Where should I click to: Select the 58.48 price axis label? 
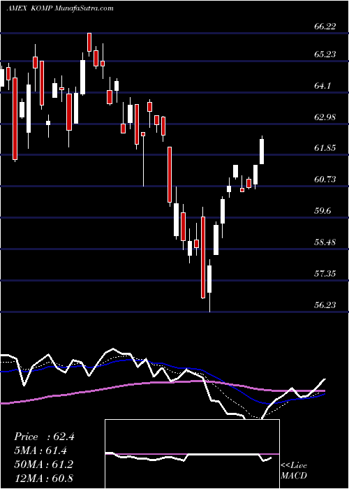325,242
